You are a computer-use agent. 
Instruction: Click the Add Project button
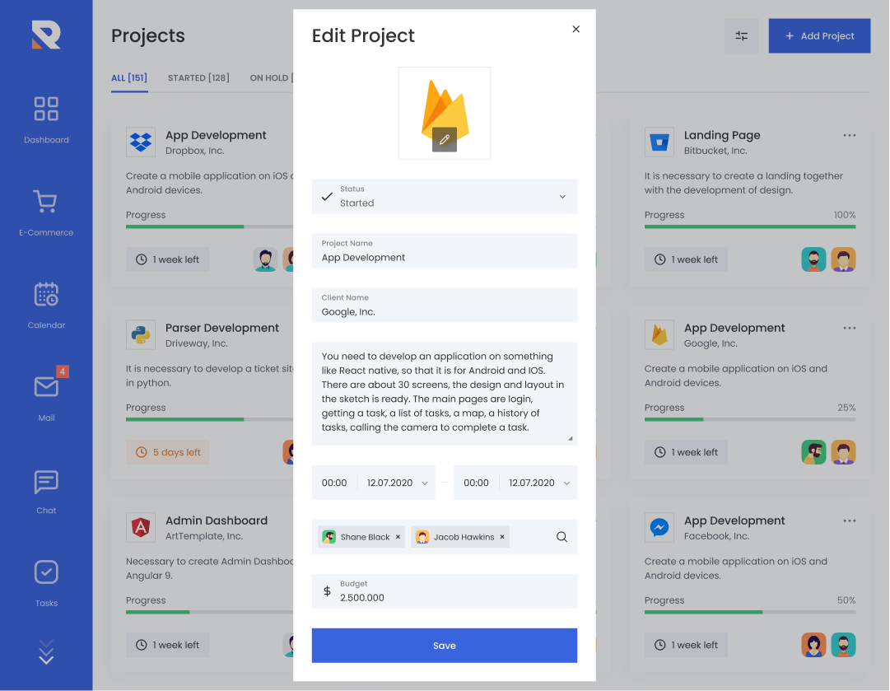click(819, 36)
